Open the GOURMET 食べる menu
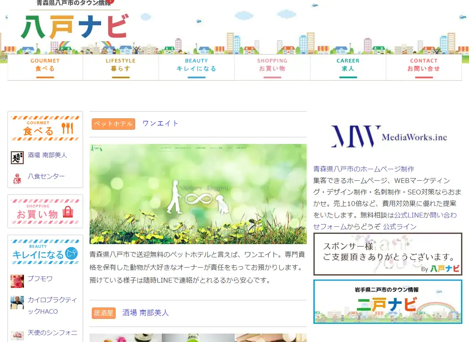 tap(45, 67)
